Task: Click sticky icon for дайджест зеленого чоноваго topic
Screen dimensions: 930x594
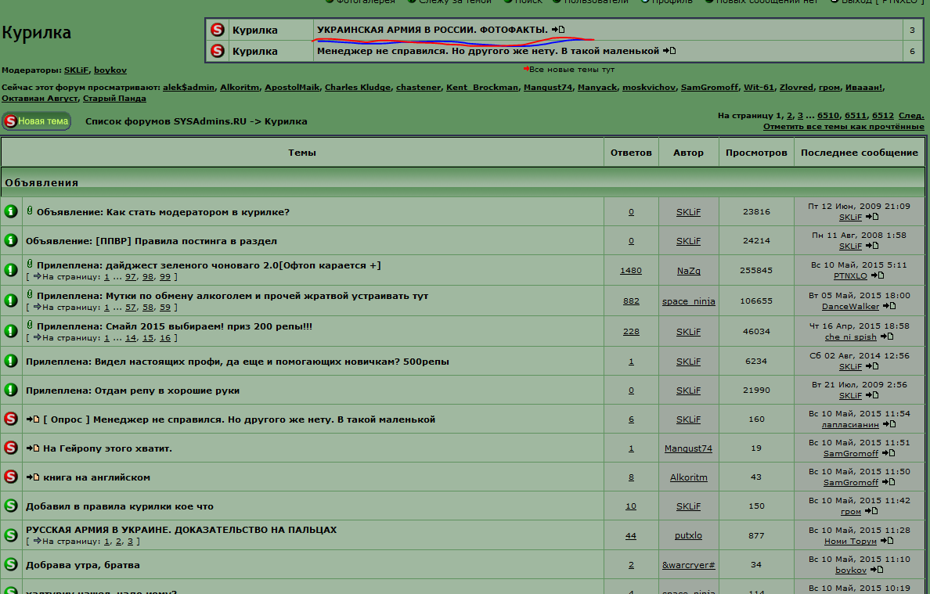Action: coord(11,270)
